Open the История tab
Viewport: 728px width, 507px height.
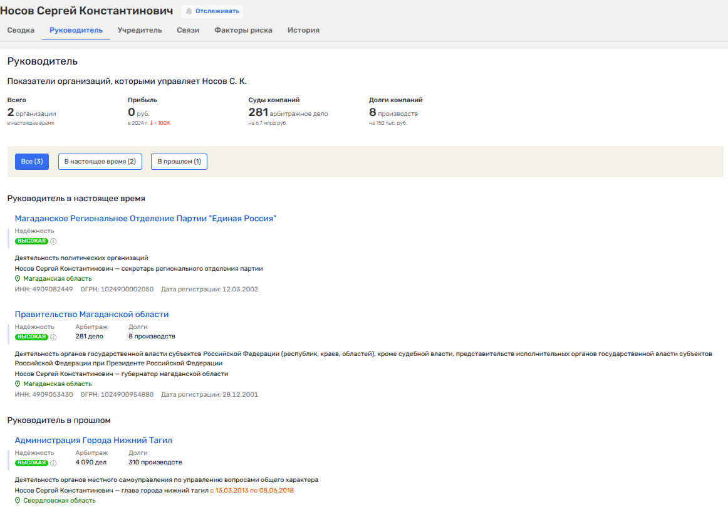tap(303, 30)
